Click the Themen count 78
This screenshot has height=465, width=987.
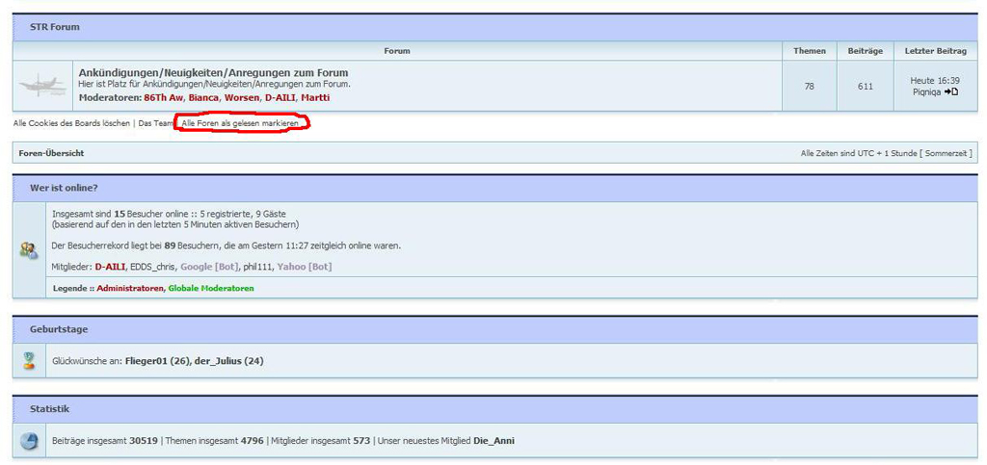click(x=809, y=86)
